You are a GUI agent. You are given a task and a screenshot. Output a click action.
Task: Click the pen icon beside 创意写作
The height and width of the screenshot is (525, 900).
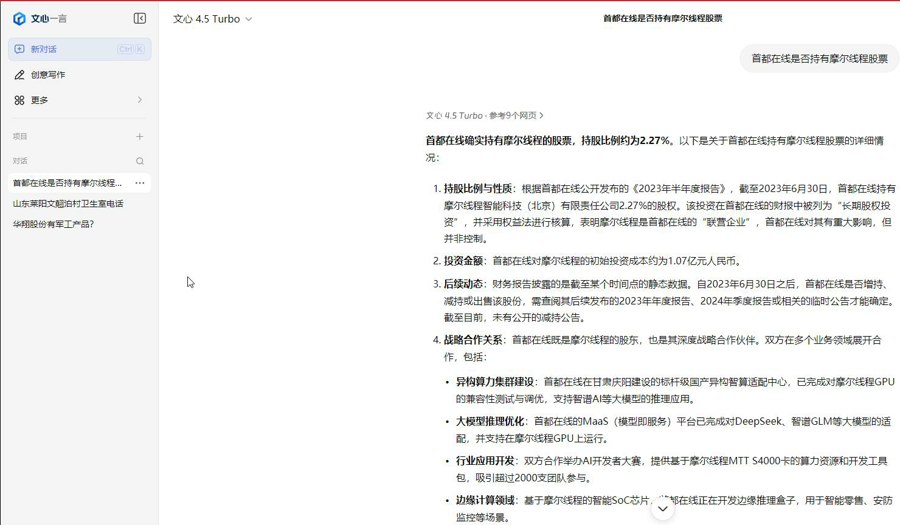point(19,75)
